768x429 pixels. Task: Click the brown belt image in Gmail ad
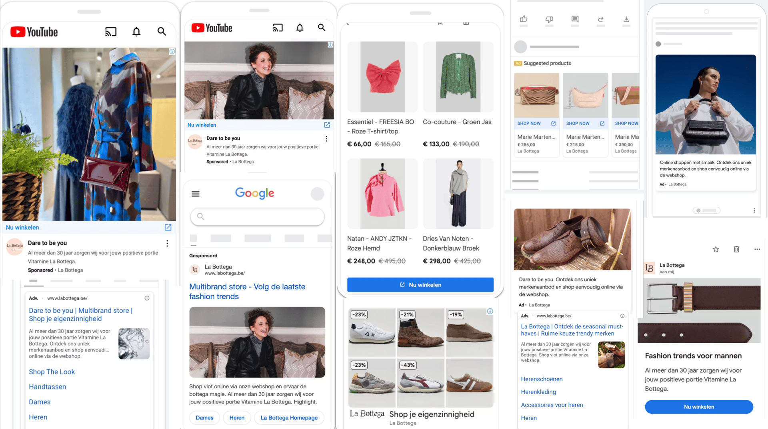[699, 310]
